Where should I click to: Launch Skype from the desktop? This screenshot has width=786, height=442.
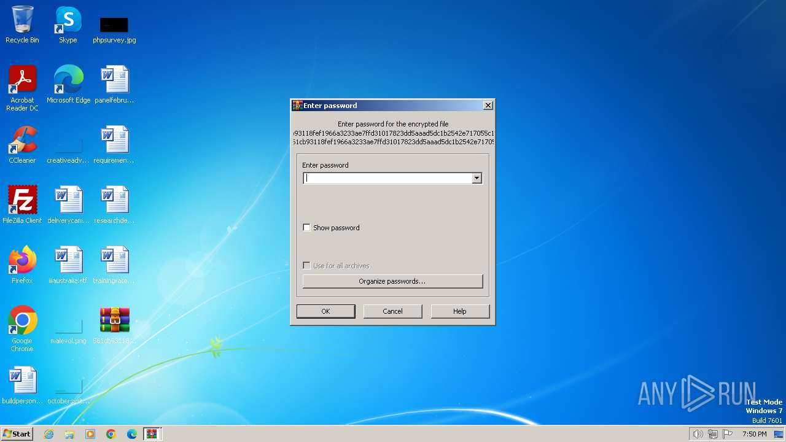point(68,25)
